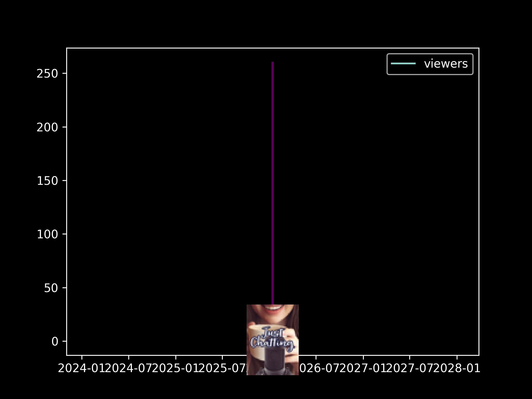
Task: Click the 2025-07 x-axis date label
Action: pos(222,369)
